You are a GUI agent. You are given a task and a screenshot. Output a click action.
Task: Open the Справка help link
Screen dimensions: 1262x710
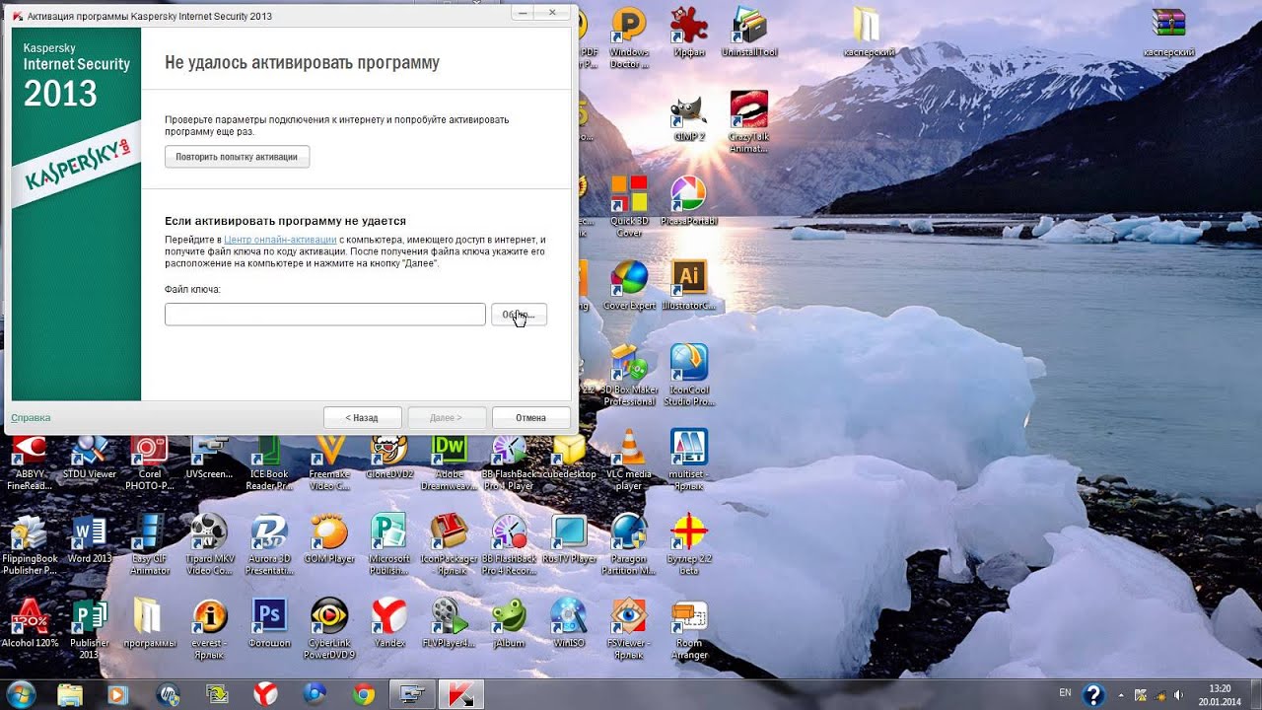tap(31, 418)
